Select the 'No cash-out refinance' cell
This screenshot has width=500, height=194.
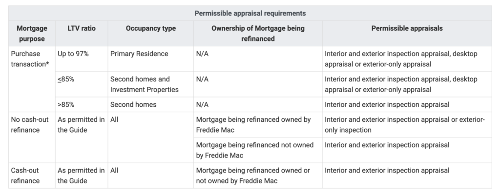tap(32, 137)
